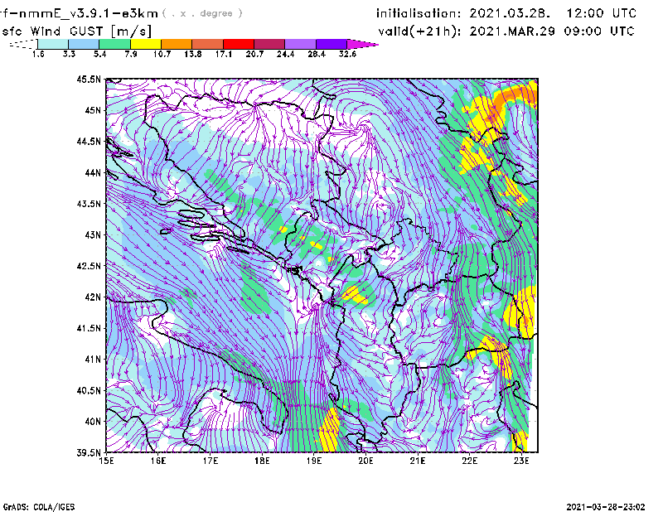This screenshot has height=512, width=663.
Task: Select the green 5.4–7.9 legend swatch
Action: (x=115, y=44)
